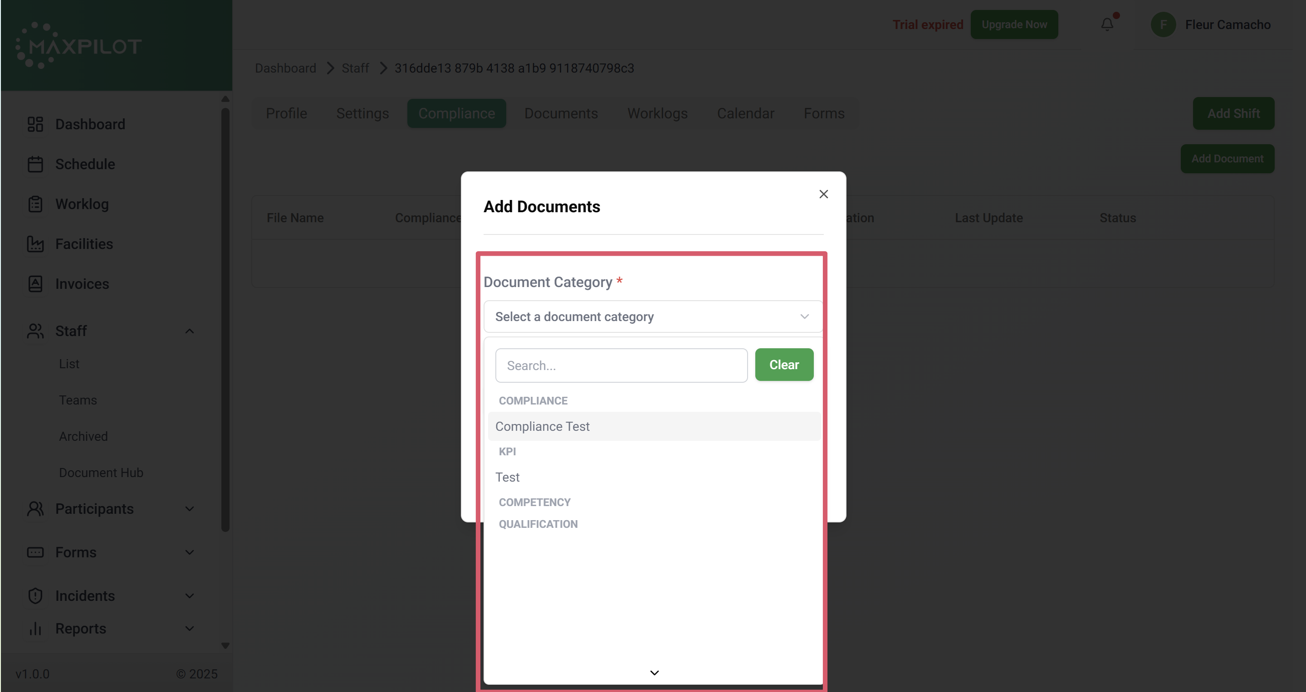Click the category Search input field
The width and height of the screenshot is (1306, 692).
point(621,365)
